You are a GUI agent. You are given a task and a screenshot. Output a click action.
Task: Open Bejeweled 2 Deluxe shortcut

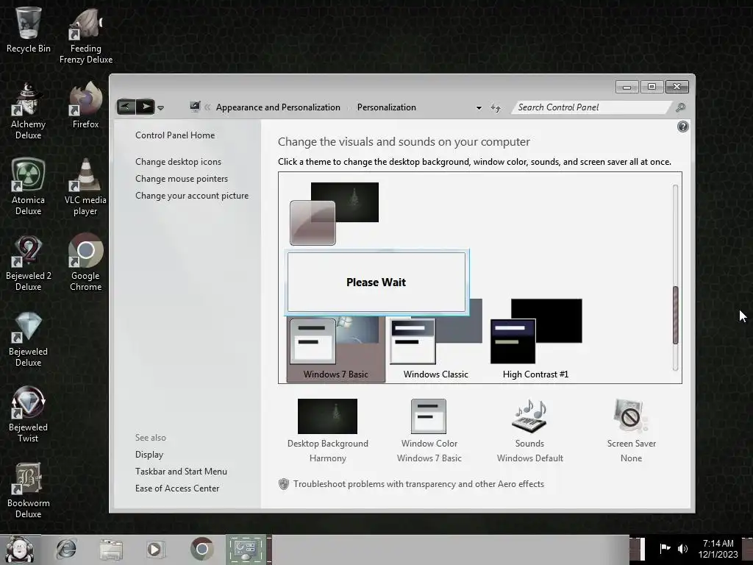pyautogui.click(x=29, y=263)
